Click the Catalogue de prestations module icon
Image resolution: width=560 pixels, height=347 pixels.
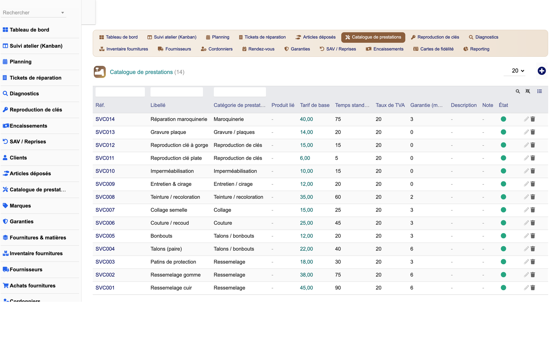click(100, 72)
